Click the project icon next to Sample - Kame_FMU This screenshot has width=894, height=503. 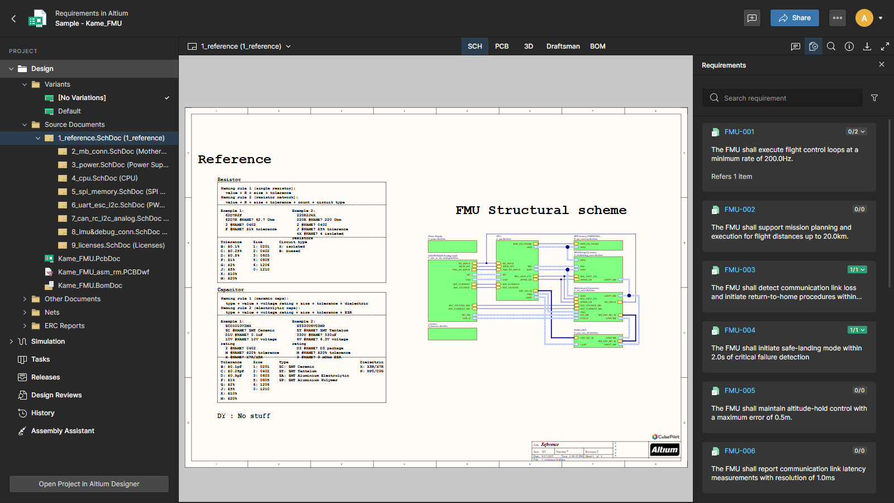(x=37, y=18)
